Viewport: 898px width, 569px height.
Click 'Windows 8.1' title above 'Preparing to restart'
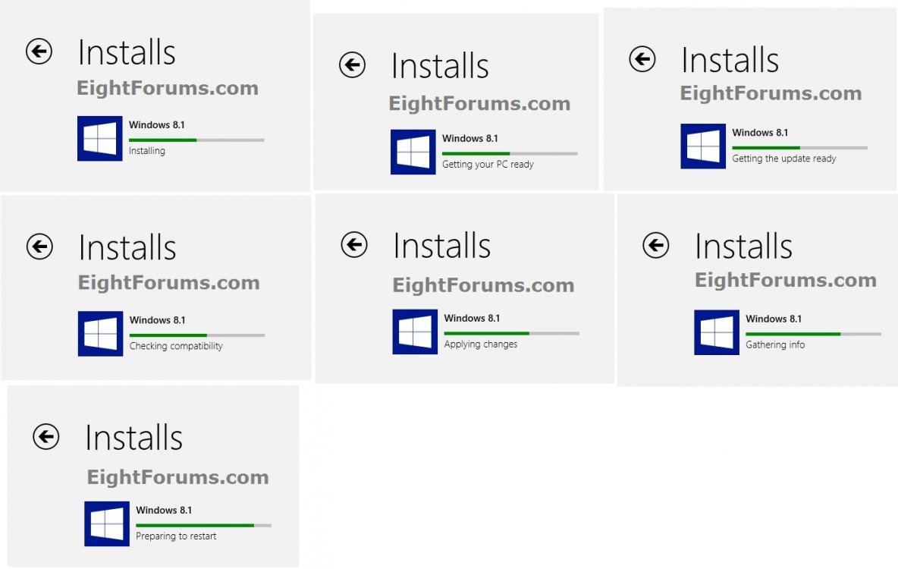pos(163,511)
